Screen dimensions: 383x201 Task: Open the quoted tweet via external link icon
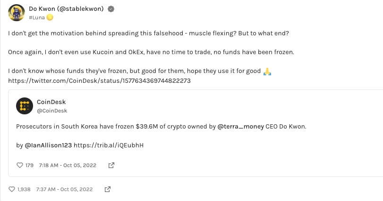tap(111, 165)
